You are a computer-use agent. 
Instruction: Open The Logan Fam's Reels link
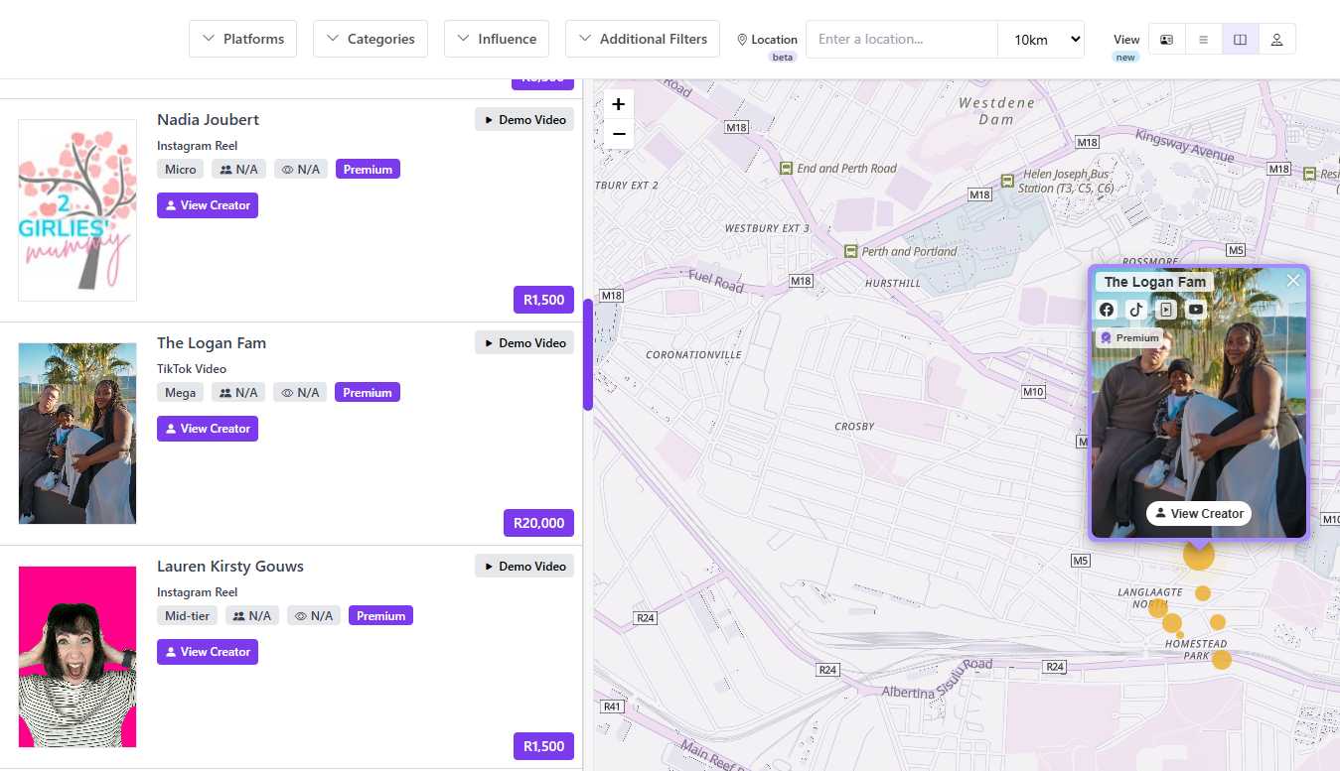(1165, 309)
